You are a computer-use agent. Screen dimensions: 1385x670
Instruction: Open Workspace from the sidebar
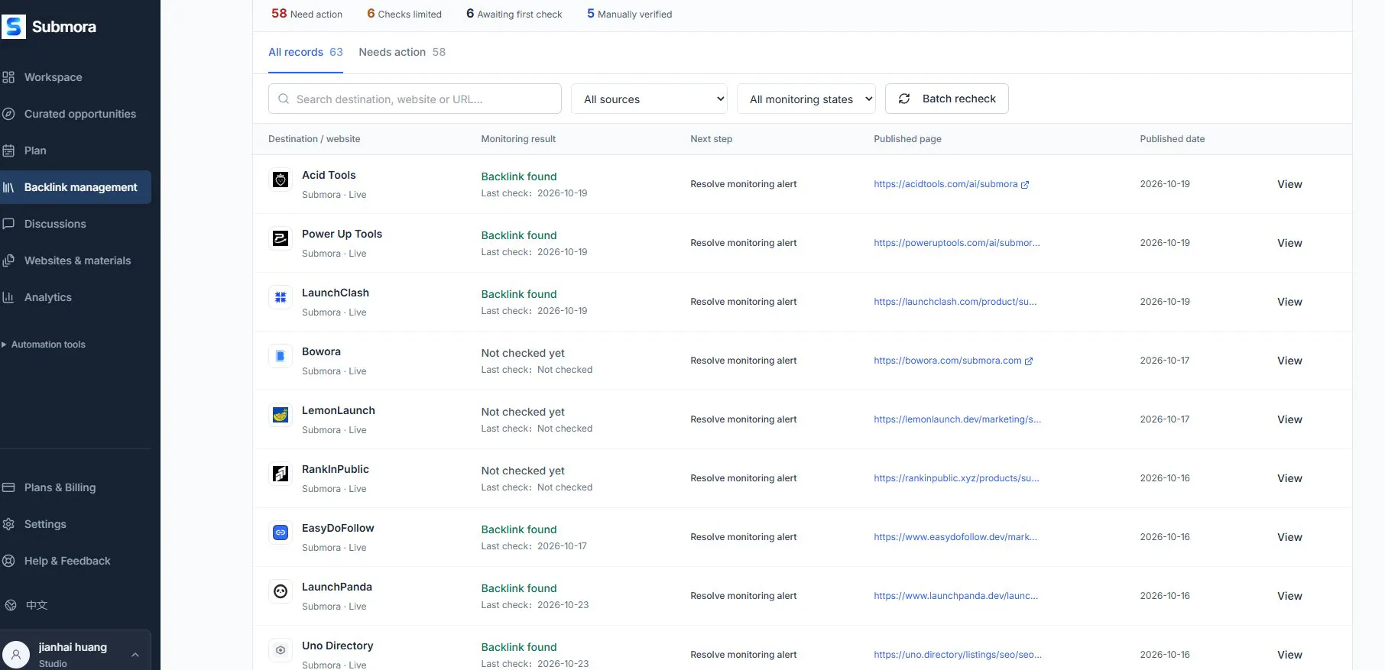tap(53, 77)
